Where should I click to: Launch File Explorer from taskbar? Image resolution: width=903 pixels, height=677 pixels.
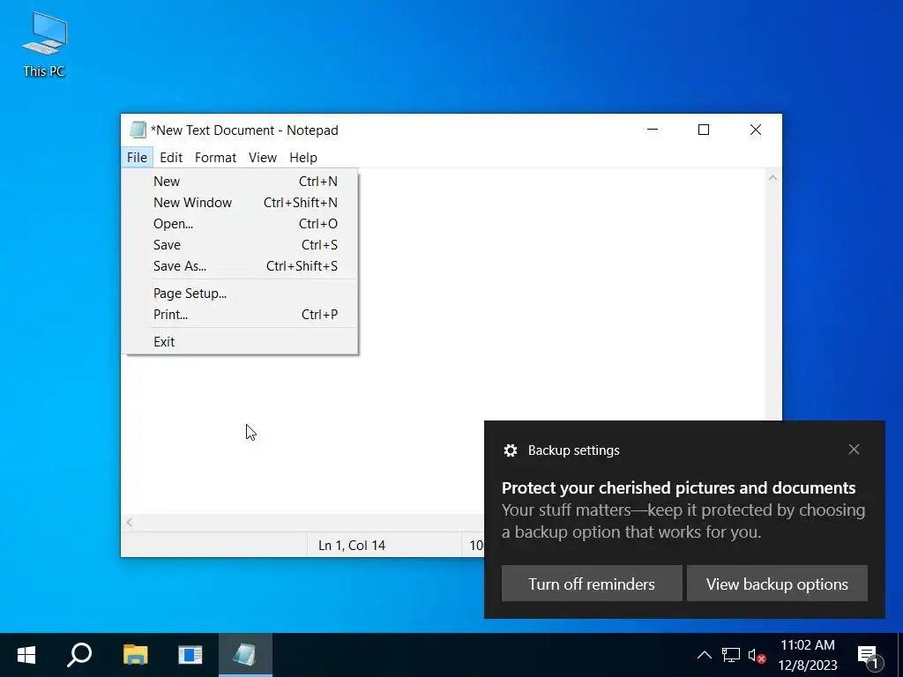pyautogui.click(x=135, y=655)
